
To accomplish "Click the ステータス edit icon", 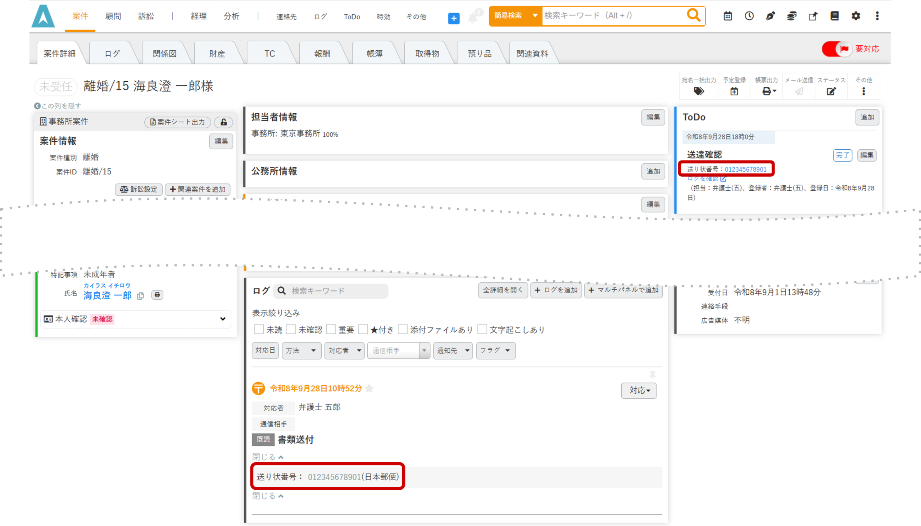I will (831, 91).
